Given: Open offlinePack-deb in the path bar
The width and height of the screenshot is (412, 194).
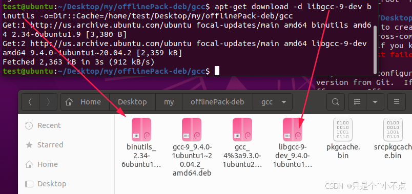Looking at the screenshot, I should [x=217, y=102].
